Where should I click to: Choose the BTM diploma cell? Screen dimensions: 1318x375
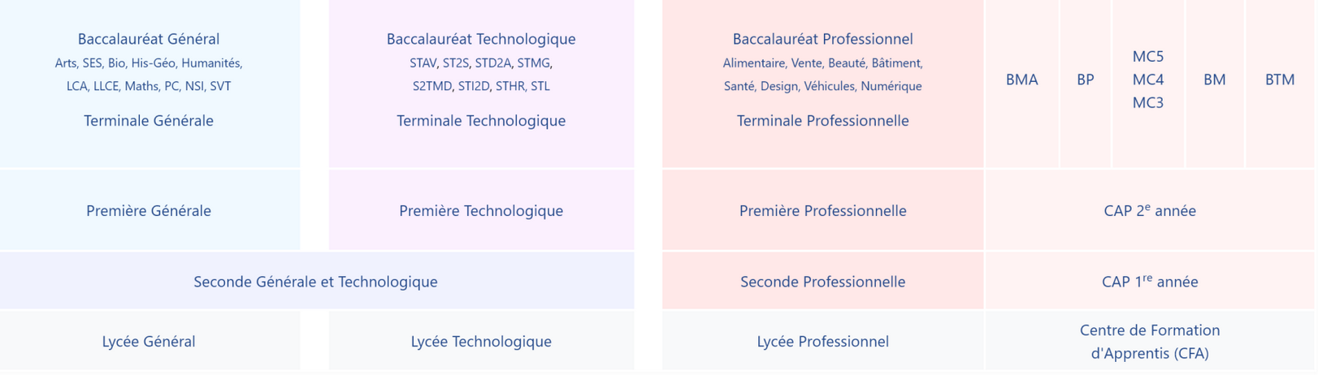coord(1279,80)
